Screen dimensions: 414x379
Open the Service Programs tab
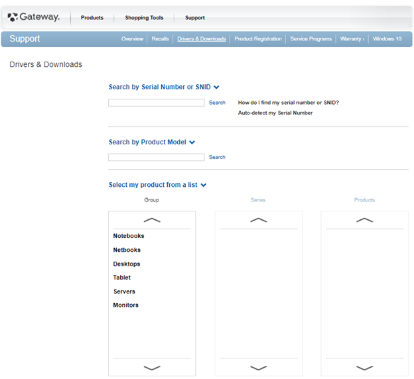[x=310, y=39]
